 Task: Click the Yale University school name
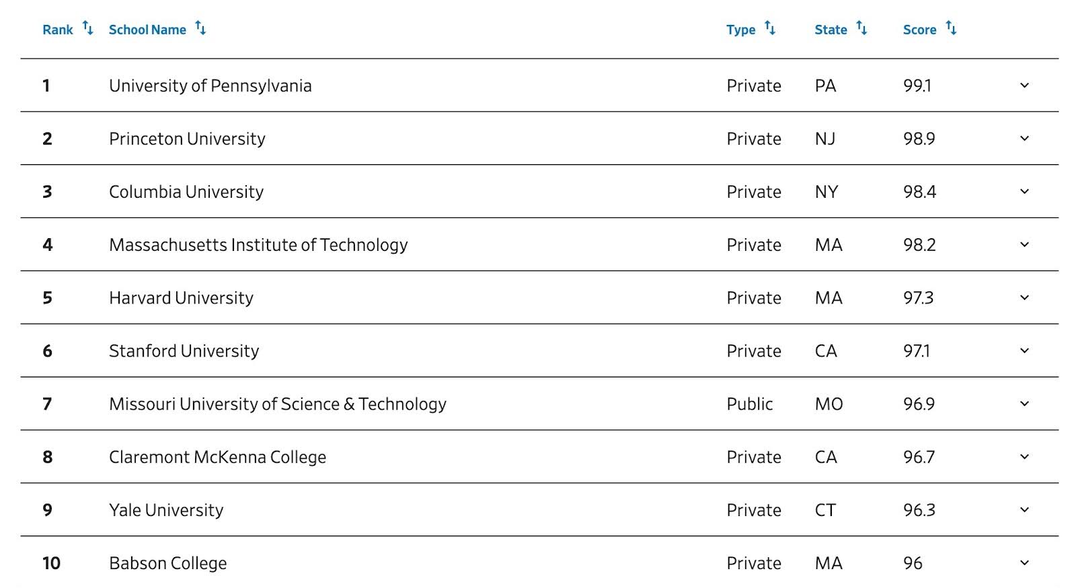click(166, 510)
